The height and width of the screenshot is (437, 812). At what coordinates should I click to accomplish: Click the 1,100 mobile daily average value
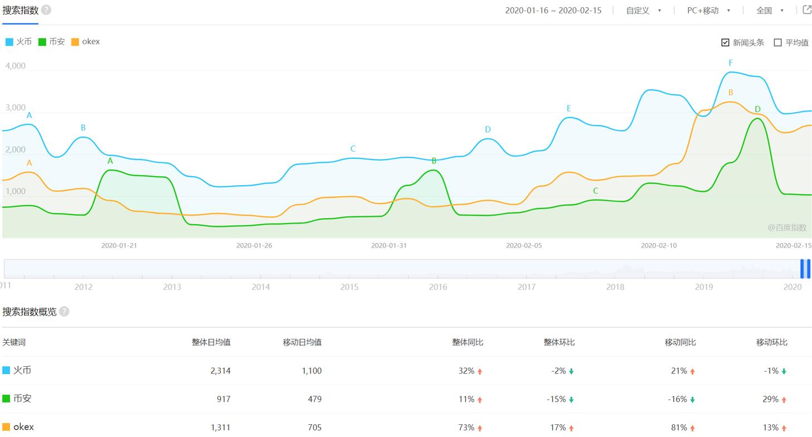tap(312, 371)
